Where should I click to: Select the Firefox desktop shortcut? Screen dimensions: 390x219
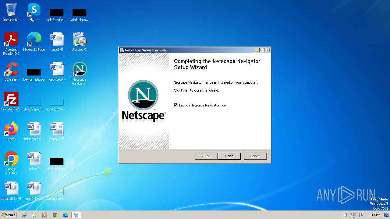click(x=11, y=131)
